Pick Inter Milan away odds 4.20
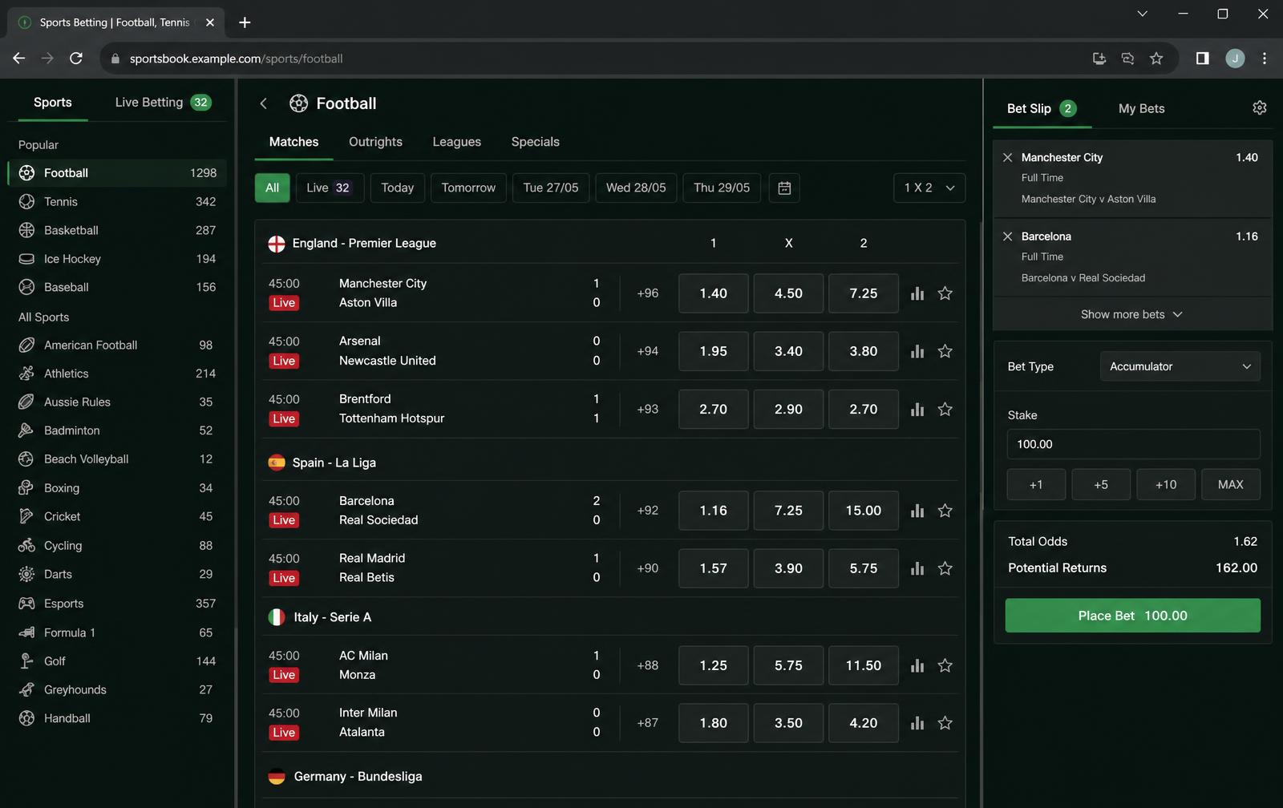 (x=863, y=723)
